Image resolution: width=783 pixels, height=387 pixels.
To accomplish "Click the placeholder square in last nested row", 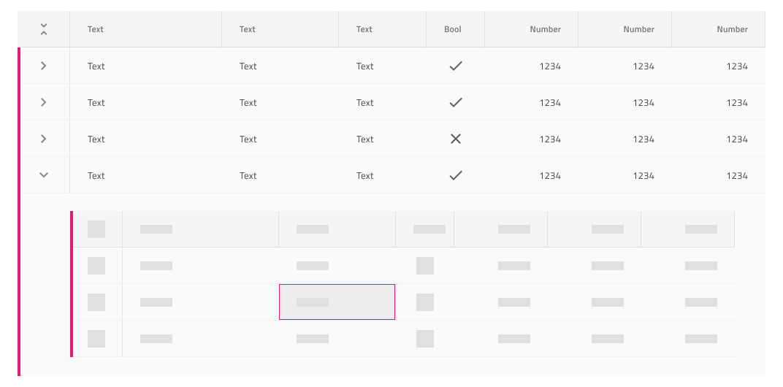I will pos(96,339).
